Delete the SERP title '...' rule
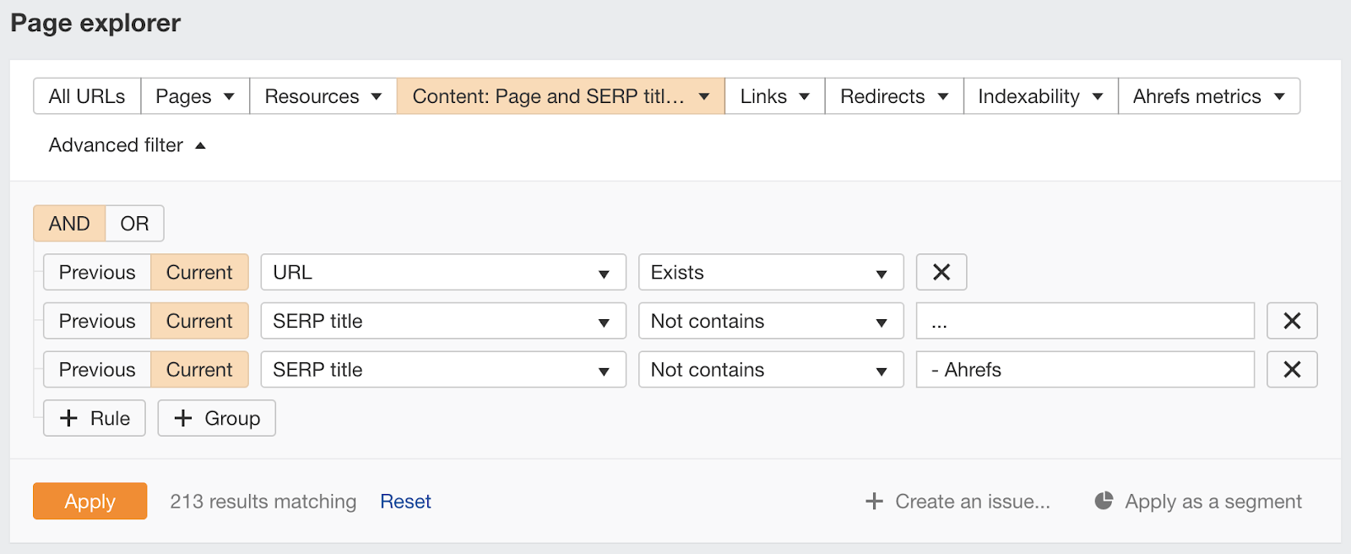The image size is (1351, 554). point(1291,321)
